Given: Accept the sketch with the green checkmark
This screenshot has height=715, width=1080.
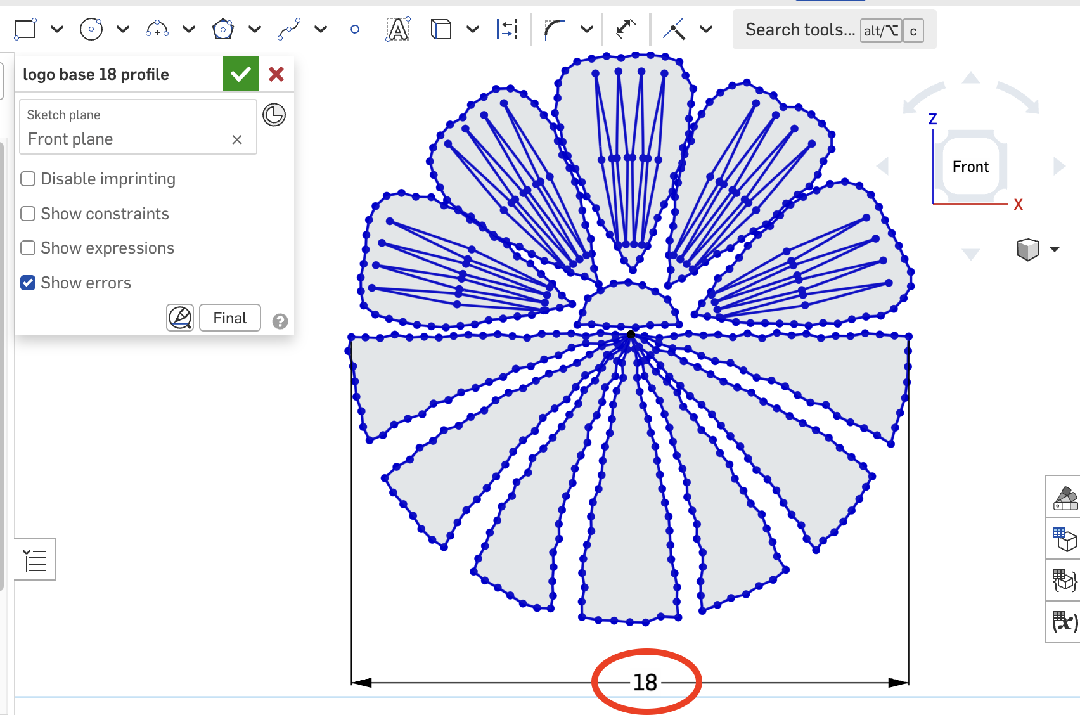Looking at the screenshot, I should tap(241, 74).
